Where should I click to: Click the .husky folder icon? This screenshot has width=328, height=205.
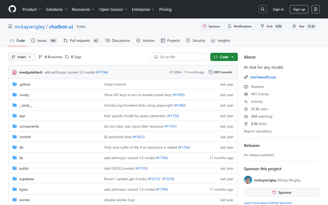point(15,95)
